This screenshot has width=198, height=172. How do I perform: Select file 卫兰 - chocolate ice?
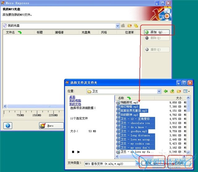(137, 123)
